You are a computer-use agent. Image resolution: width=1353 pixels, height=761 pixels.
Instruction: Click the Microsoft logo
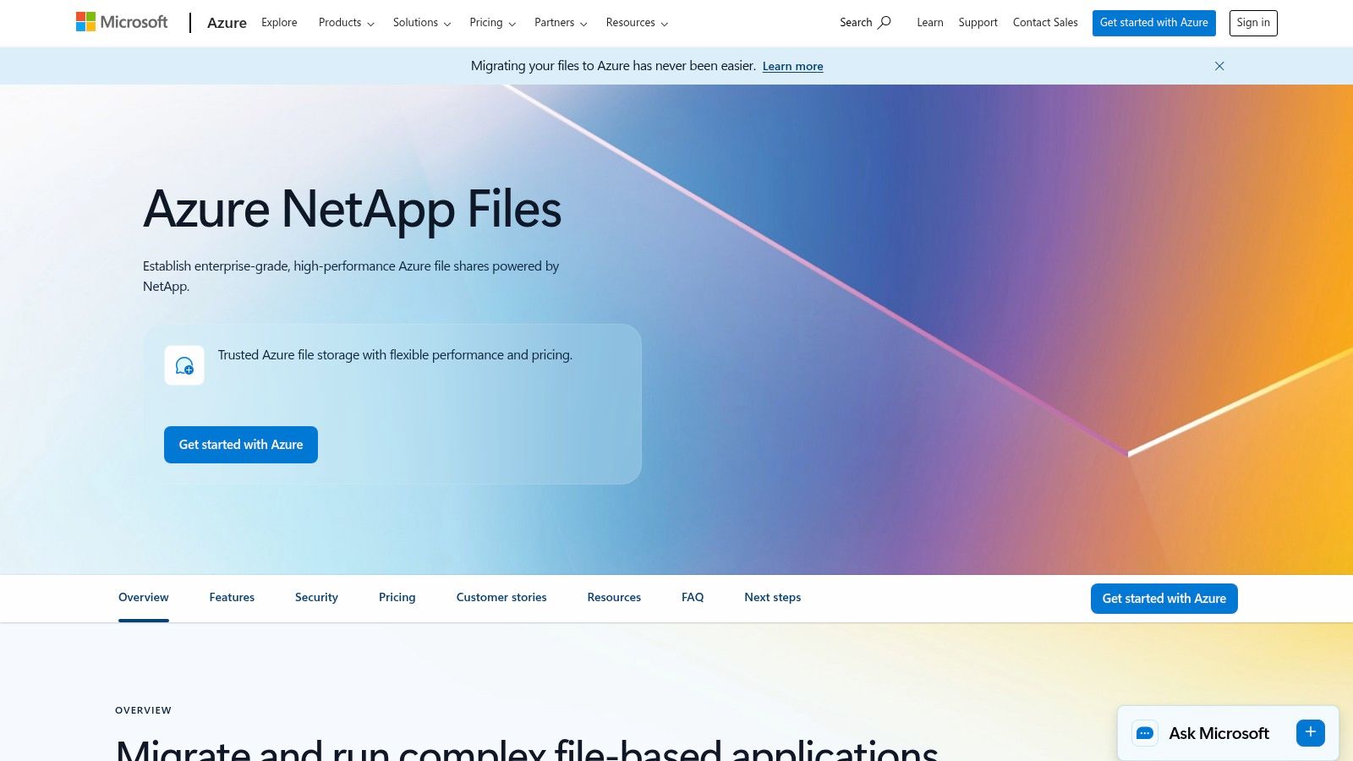(121, 21)
